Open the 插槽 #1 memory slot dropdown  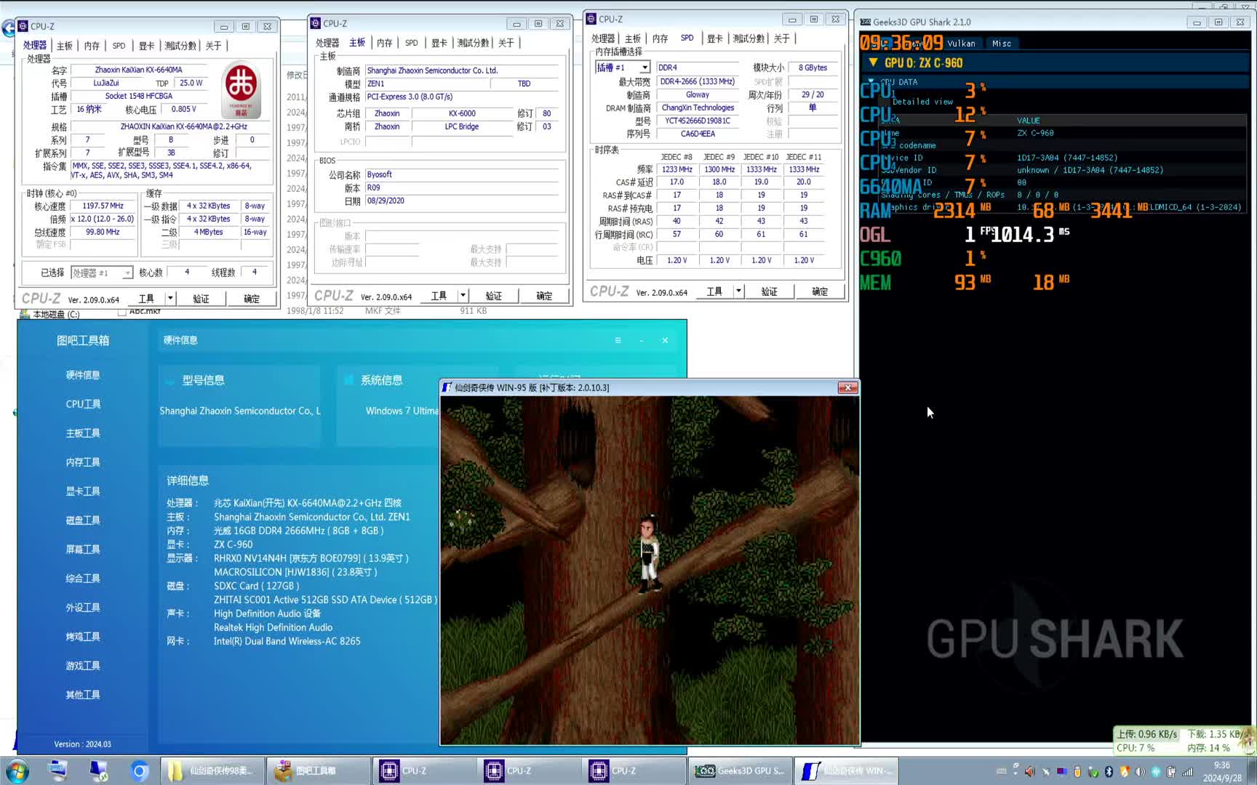(x=645, y=68)
